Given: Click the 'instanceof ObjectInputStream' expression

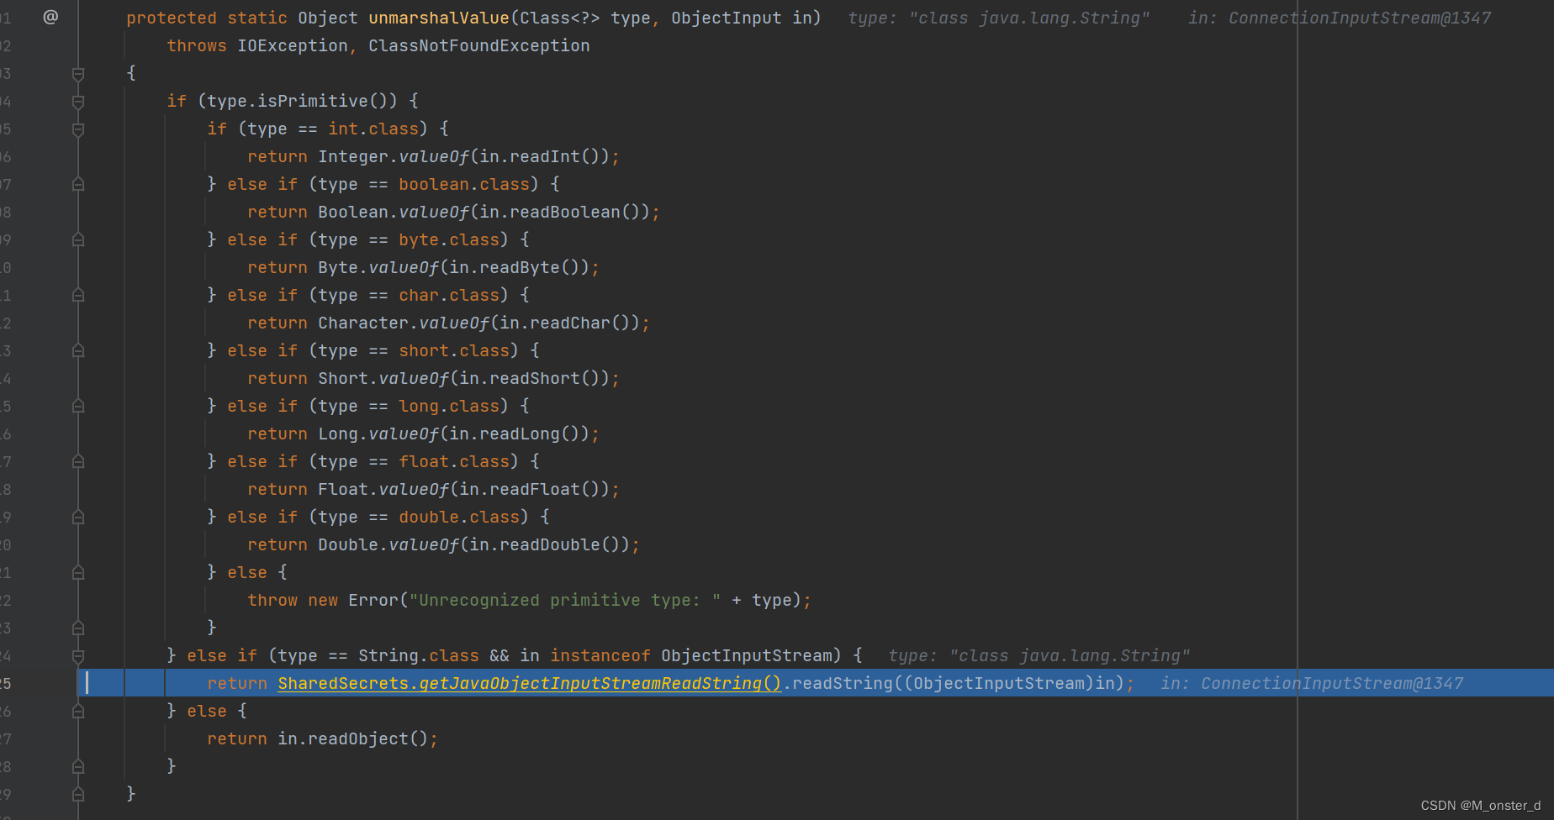Looking at the screenshot, I should (x=690, y=655).
